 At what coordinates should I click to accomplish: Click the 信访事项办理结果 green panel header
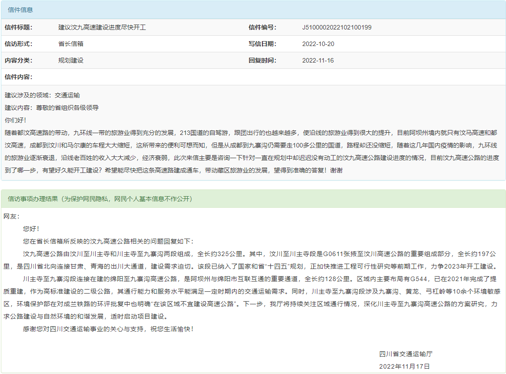(x=100, y=199)
